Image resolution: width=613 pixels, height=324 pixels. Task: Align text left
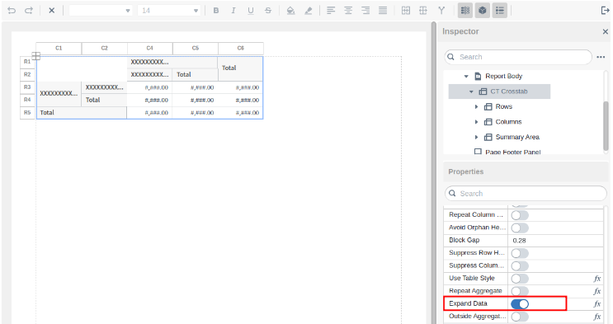331,11
